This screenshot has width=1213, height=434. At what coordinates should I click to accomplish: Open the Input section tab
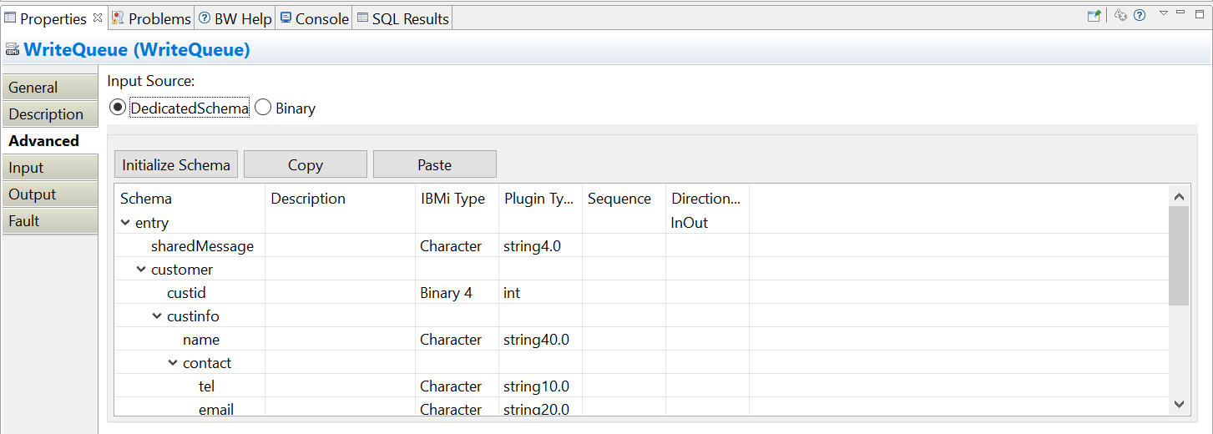[x=26, y=168]
